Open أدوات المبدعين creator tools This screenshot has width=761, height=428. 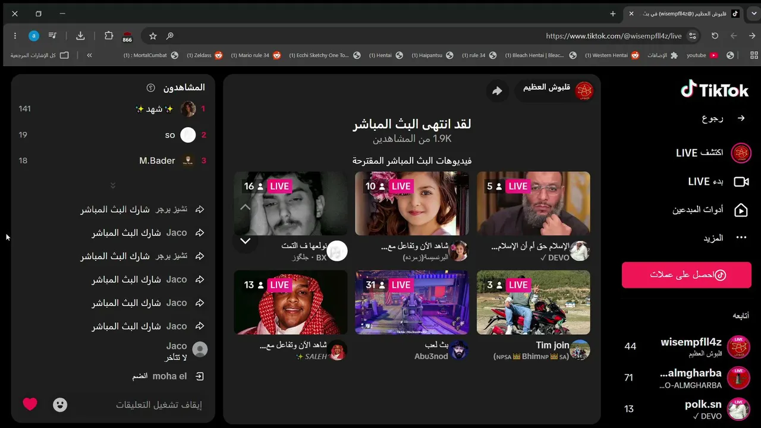pos(710,210)
